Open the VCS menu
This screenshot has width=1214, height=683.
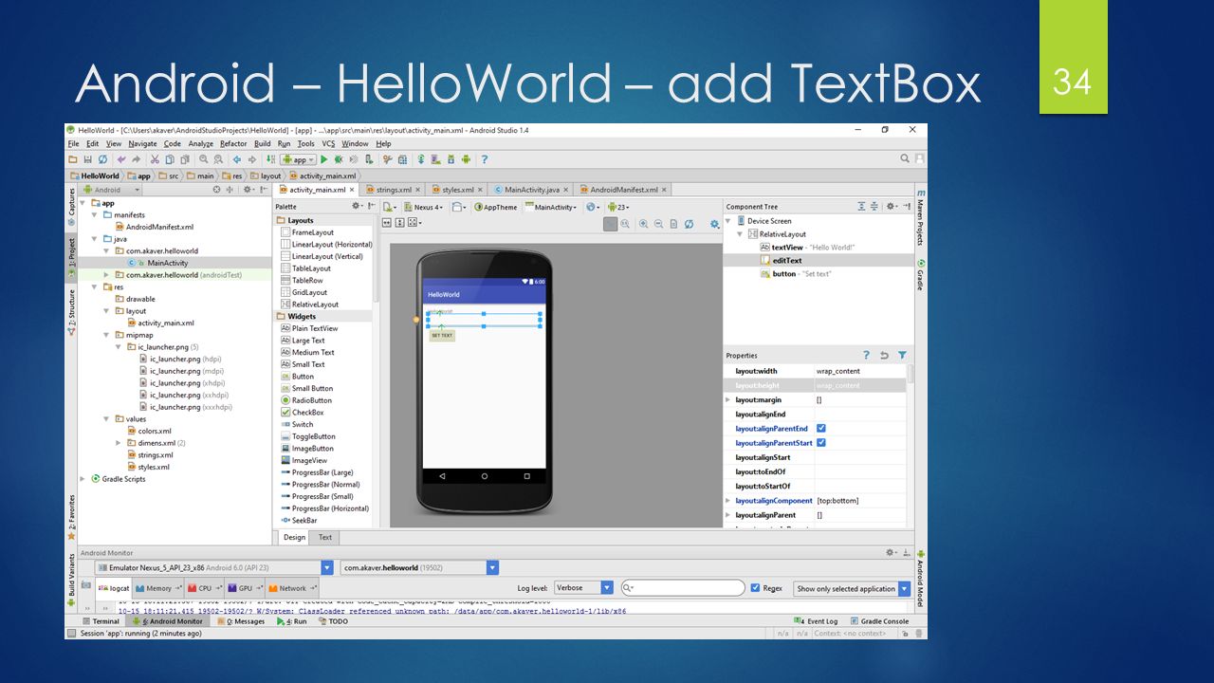328,143
